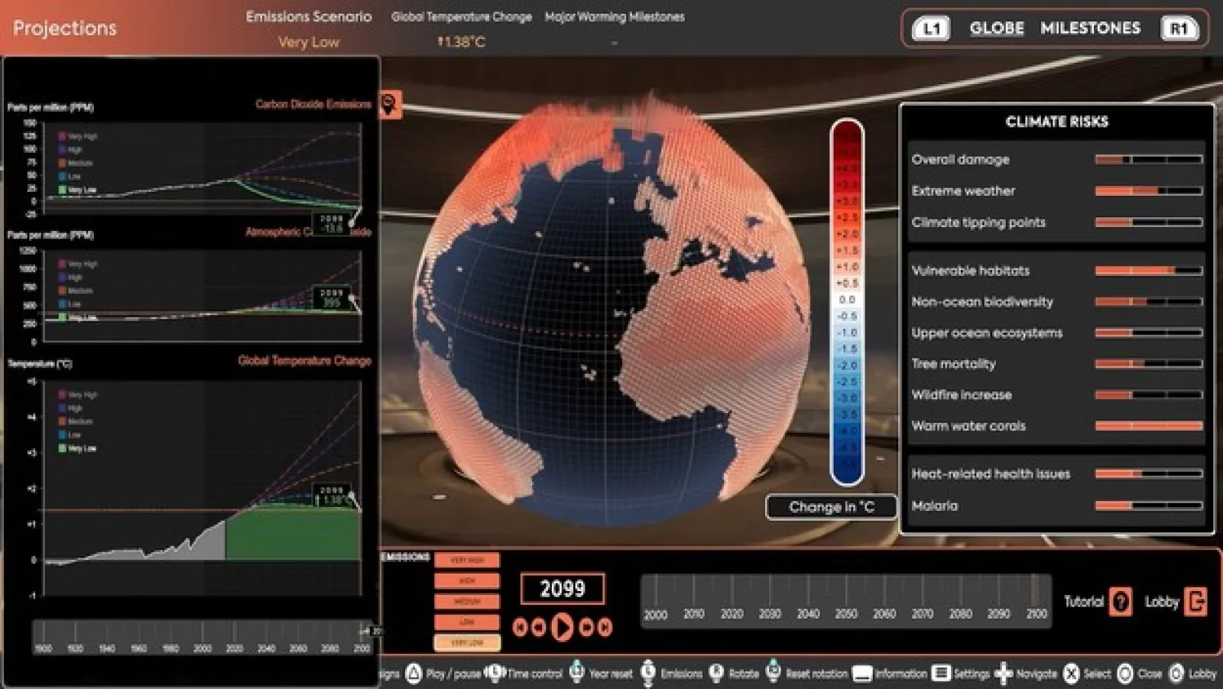Switch emissions scenario to MEDIUM

pos(467,601)
